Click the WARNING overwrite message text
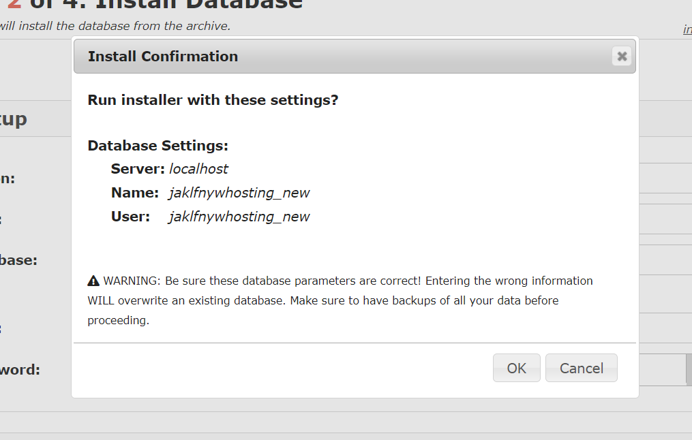 point(341,300)
